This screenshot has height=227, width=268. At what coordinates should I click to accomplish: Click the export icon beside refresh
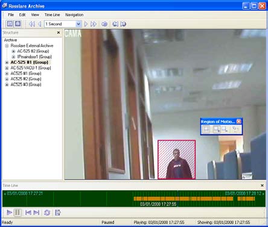pyautogui.click(x=58, y=213)
